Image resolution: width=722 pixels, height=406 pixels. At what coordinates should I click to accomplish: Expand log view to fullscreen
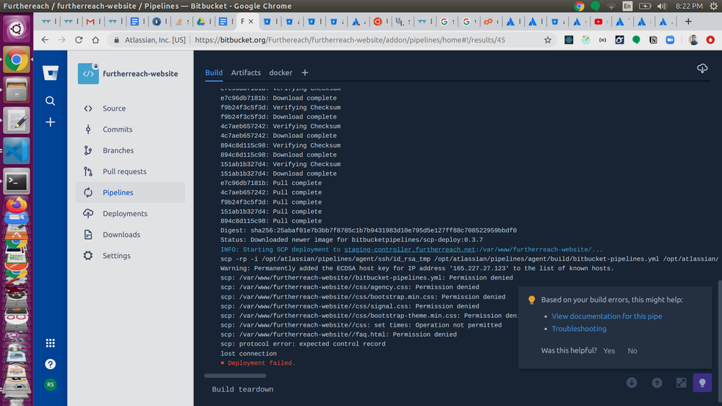(681, 383)
